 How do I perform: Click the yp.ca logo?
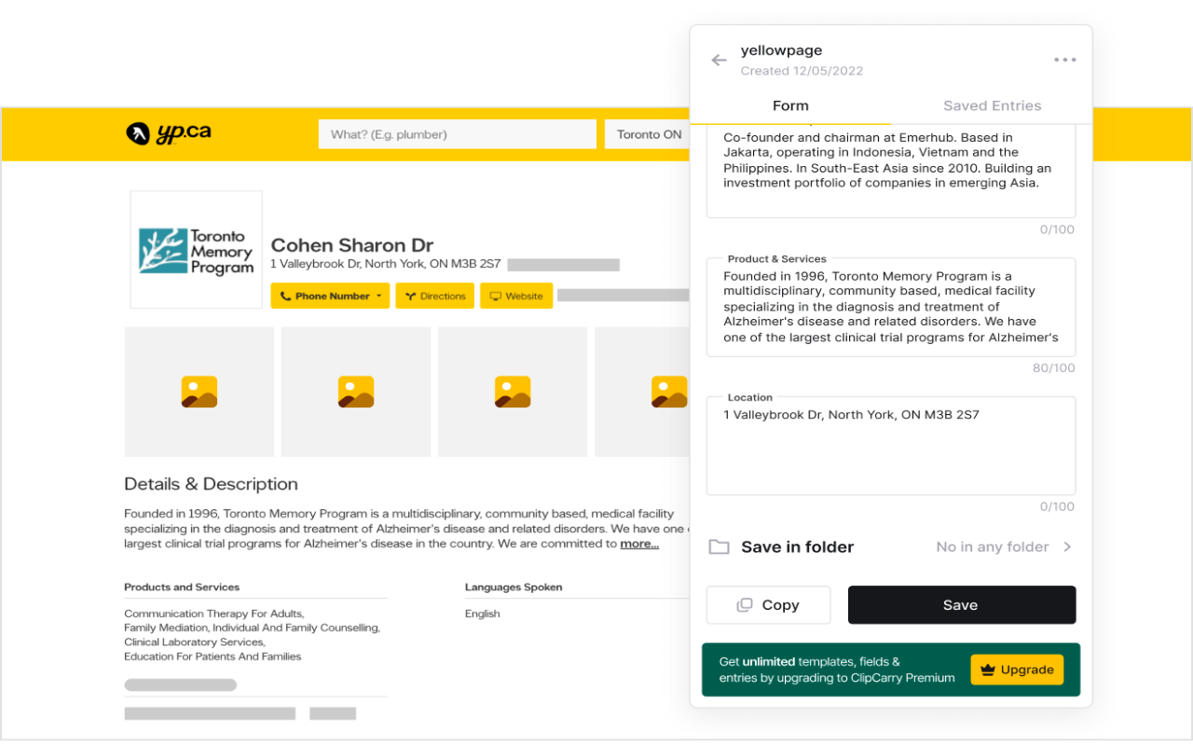tap(169, 133)
